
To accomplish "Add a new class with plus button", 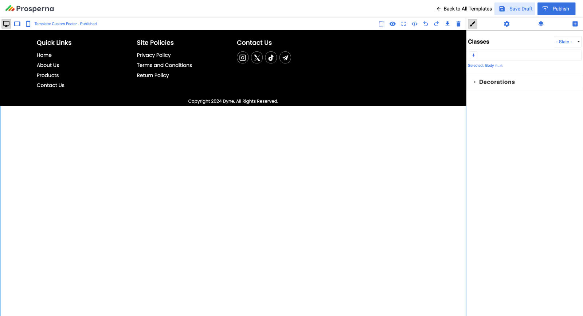I will (x=473, y=55).
